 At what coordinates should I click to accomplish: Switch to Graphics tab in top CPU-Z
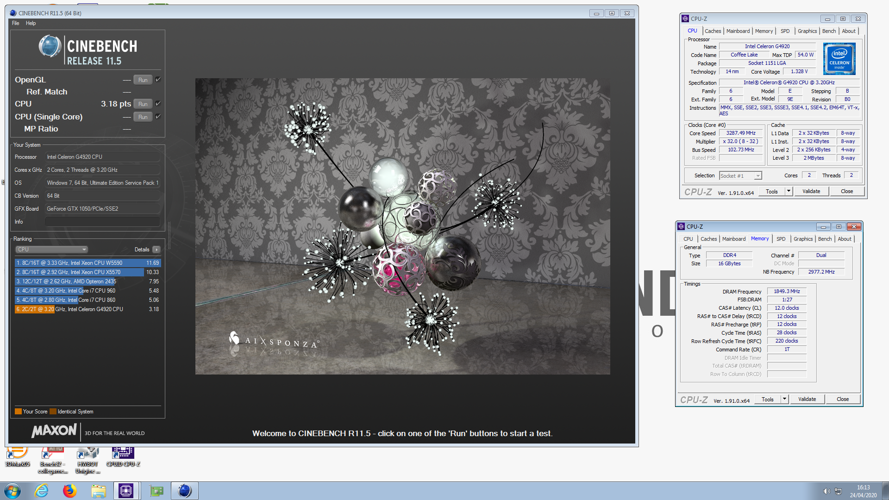click(x=807, y=31)
